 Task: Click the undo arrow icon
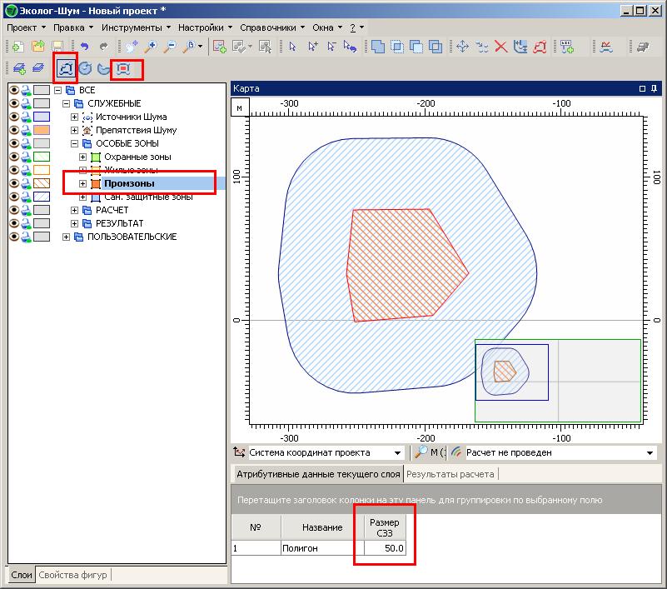click(x=84, y=47)
